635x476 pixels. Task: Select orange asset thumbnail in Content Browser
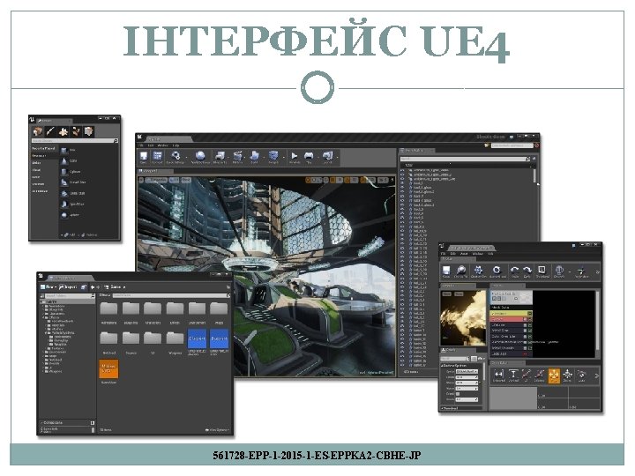pos(108,368)
